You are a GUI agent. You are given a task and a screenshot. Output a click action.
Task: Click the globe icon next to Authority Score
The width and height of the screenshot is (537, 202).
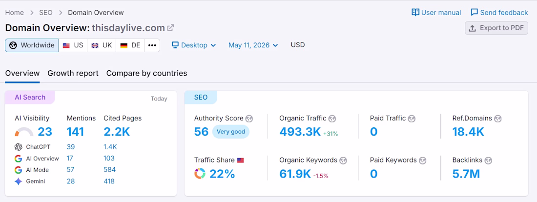coord(249,119)
